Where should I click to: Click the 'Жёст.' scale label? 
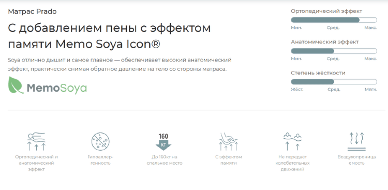[297, 90]
